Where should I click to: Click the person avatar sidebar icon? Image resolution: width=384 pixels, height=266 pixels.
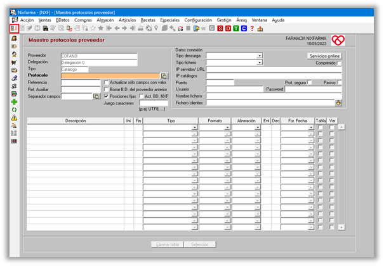tap(14, 54)
